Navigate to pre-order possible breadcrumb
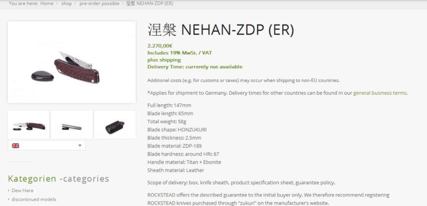Screen dimensions: 427x206 pos(99,3)
